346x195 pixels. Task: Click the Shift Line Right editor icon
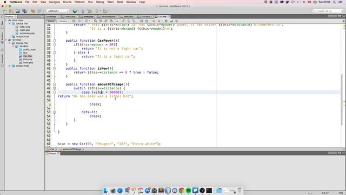[x=147, y=21]
